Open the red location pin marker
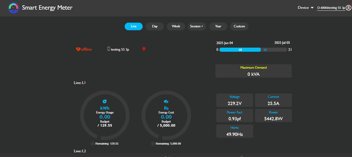This screenshot has width=352, height=157. click(x=144, y=49)
